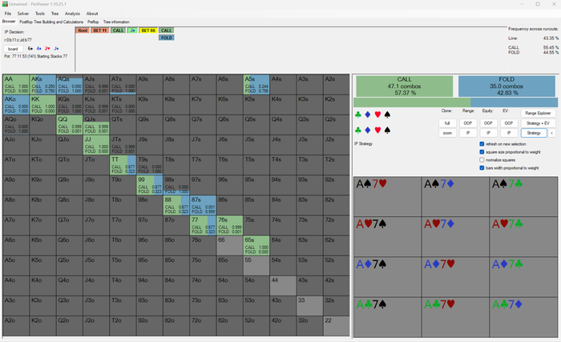
Task: Switch to the Browser tab
Action: 9,22
